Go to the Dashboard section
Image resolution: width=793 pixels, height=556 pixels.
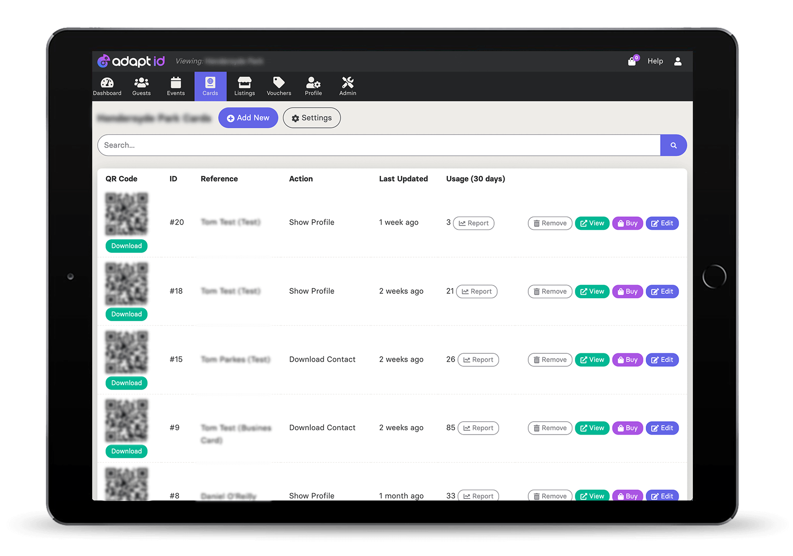[107, 86]
